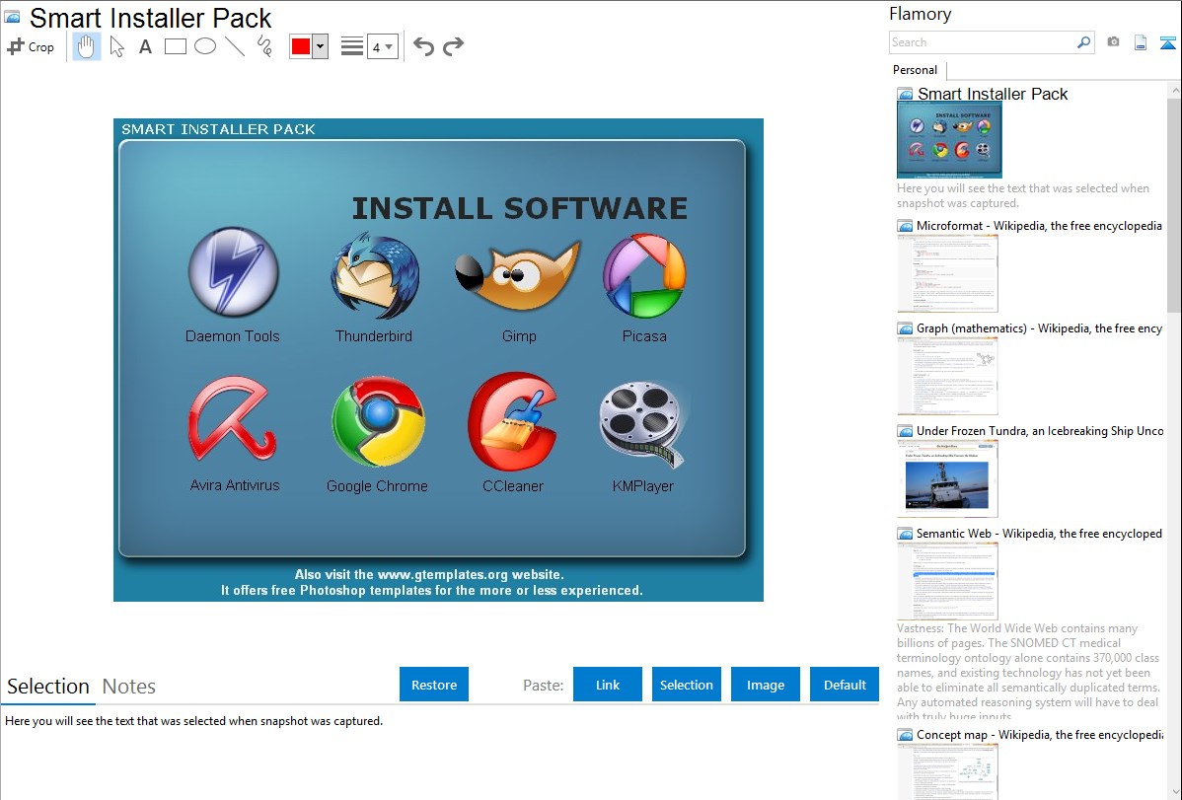Image resolution: width=1182 pixels, height=800 pixels.
Task: Click the blue upload icon in Flamory header
Action: [1167, 42]
